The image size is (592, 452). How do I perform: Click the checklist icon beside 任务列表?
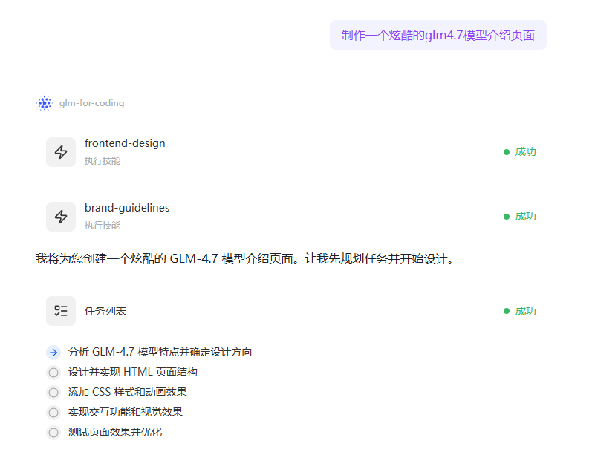(x=61, y=311)
